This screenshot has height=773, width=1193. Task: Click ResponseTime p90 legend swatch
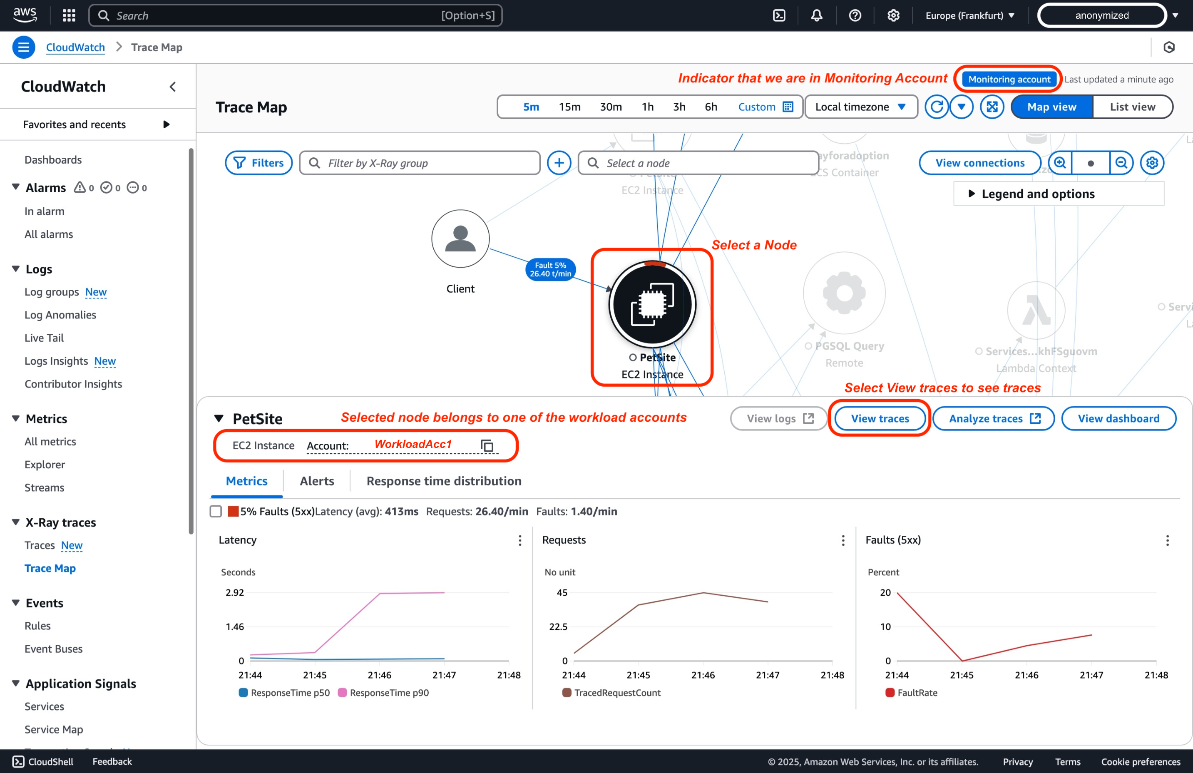342,692
